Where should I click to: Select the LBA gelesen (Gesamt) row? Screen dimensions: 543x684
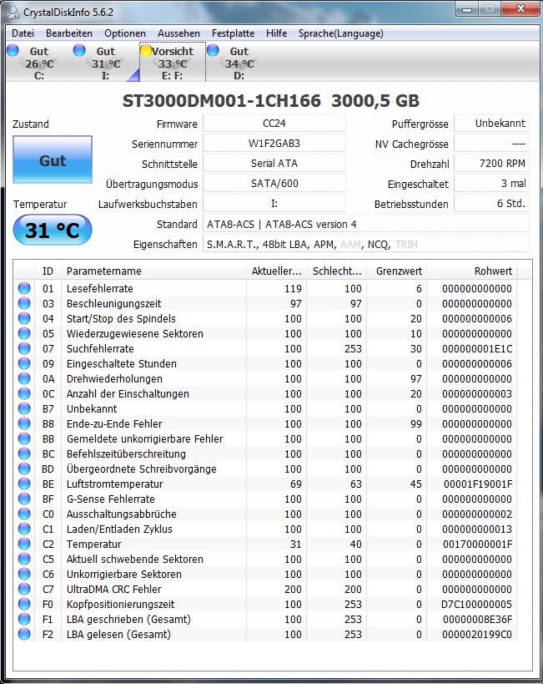click(x=266, y=634)
